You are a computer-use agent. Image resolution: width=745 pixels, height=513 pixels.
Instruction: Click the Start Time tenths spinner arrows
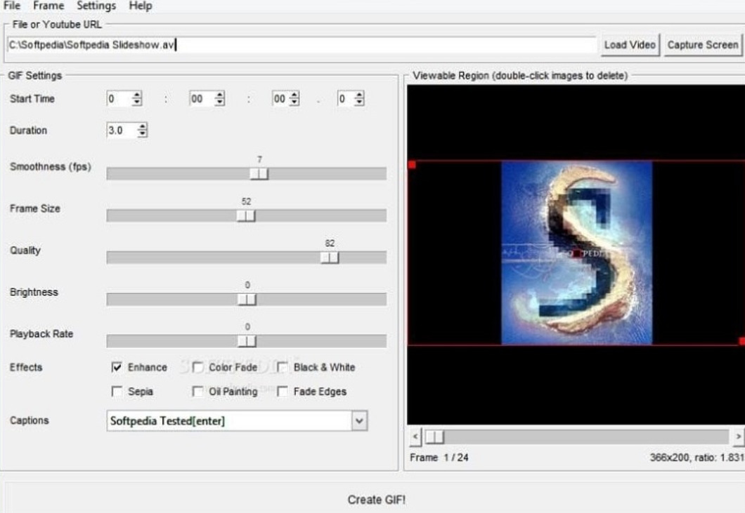(359, 99)
